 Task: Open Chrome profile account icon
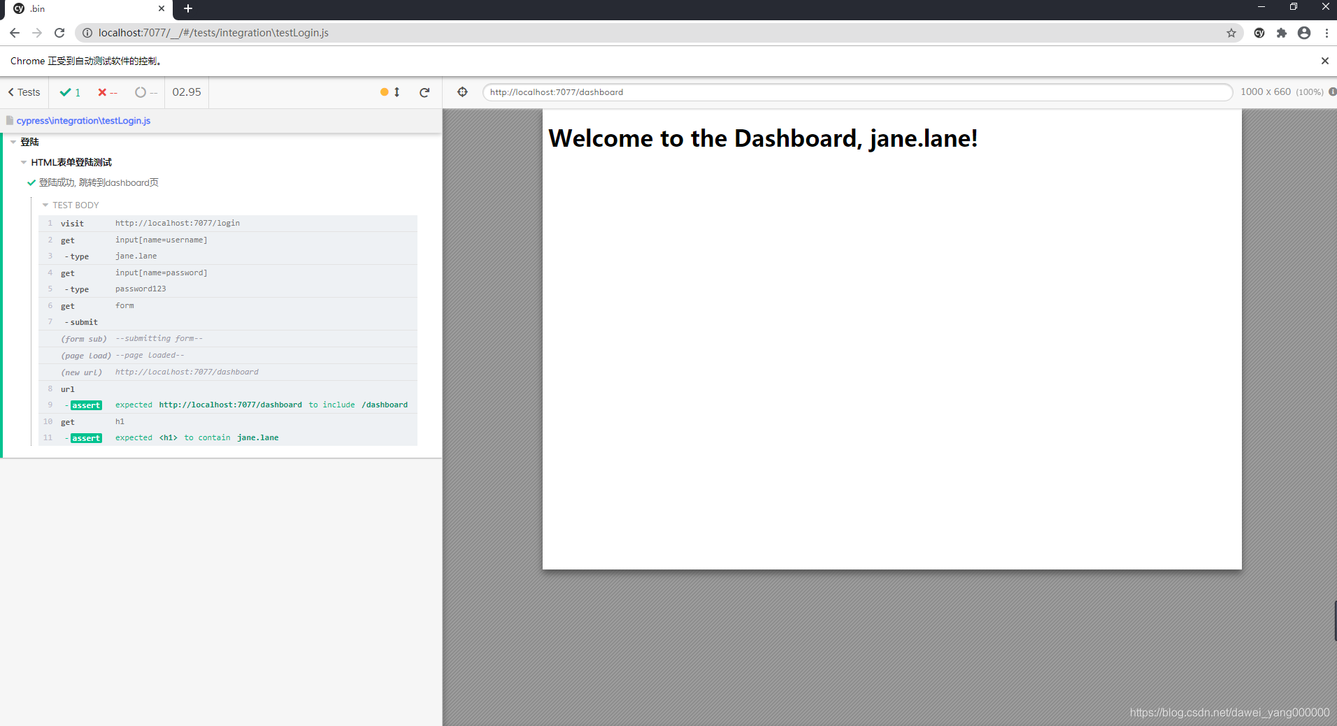tap(1304, 33)
